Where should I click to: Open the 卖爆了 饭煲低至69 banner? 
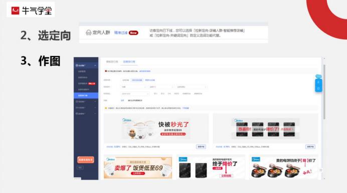[138, 167]
